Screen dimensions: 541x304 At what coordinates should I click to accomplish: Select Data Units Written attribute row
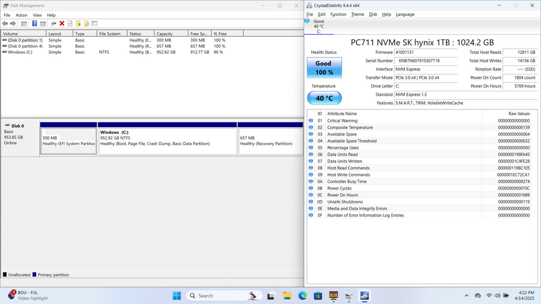pos(419,161)
